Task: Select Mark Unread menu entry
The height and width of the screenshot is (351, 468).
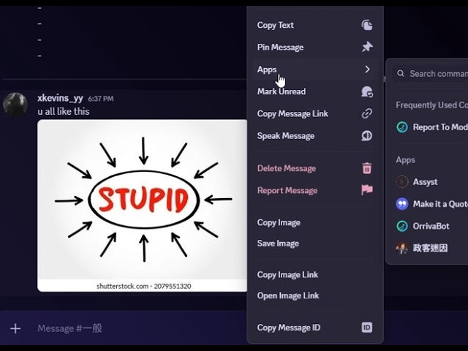Action: click(315, 91)
